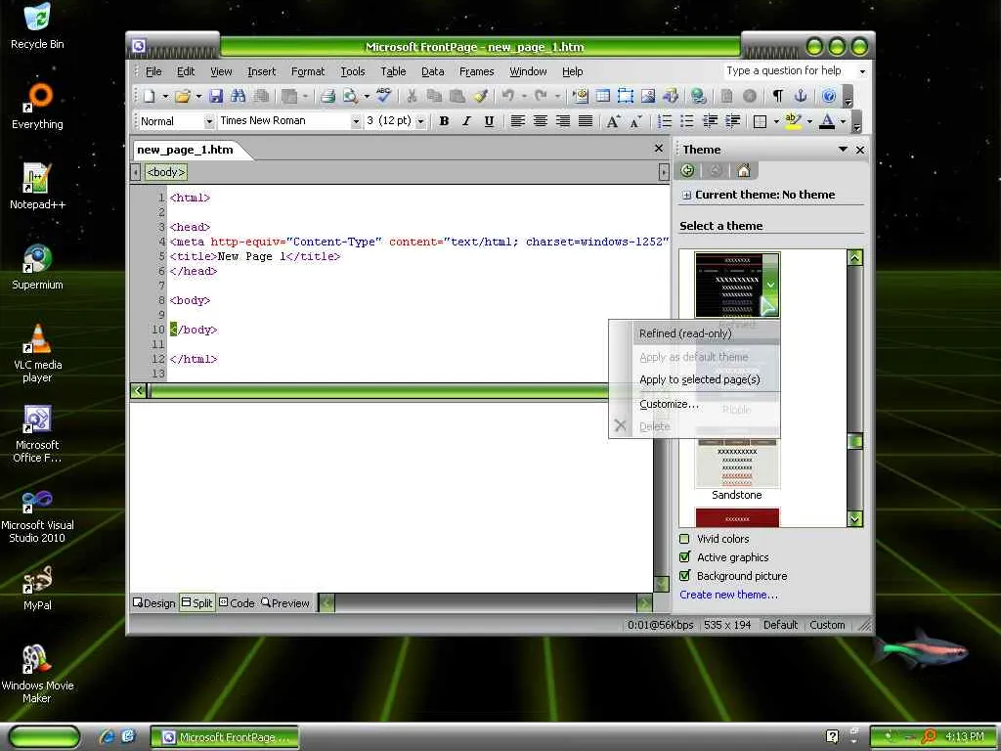Open Find using the binoculars icon

tap(239, 96)
